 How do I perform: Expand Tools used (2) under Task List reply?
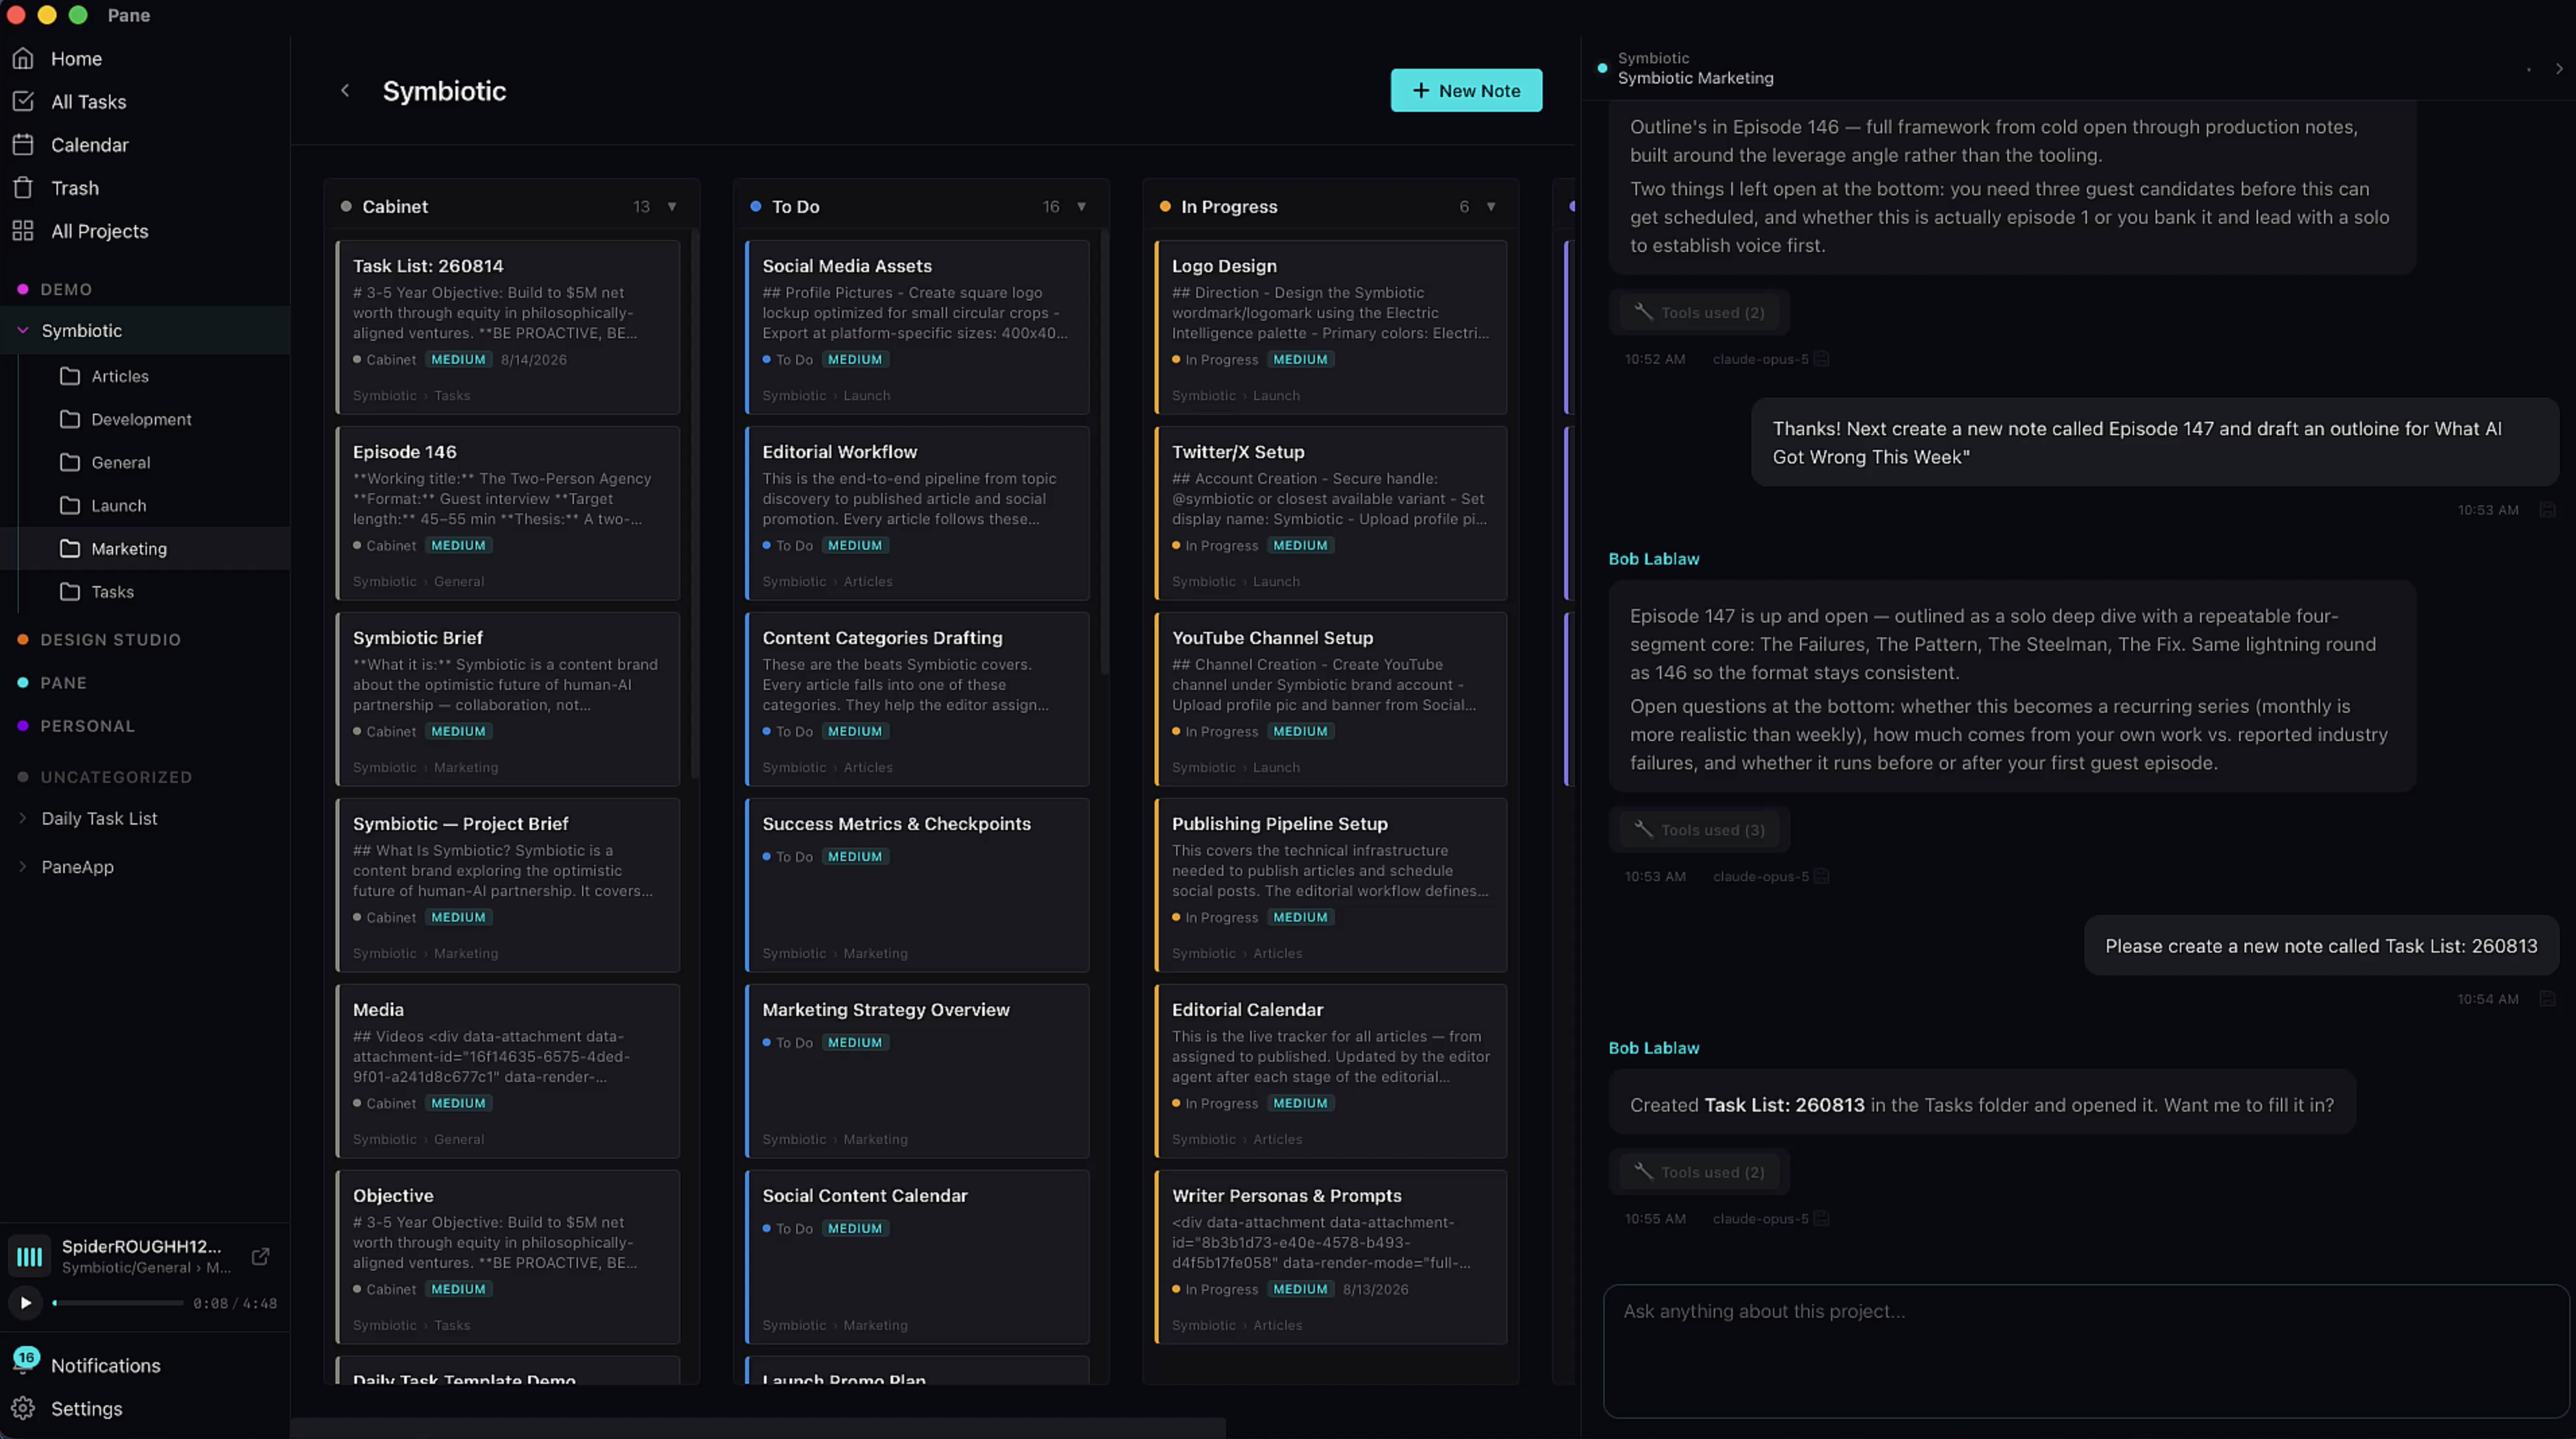[1699, 1171]
